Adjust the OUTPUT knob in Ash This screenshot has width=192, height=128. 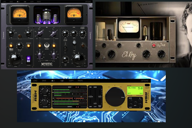45,102
